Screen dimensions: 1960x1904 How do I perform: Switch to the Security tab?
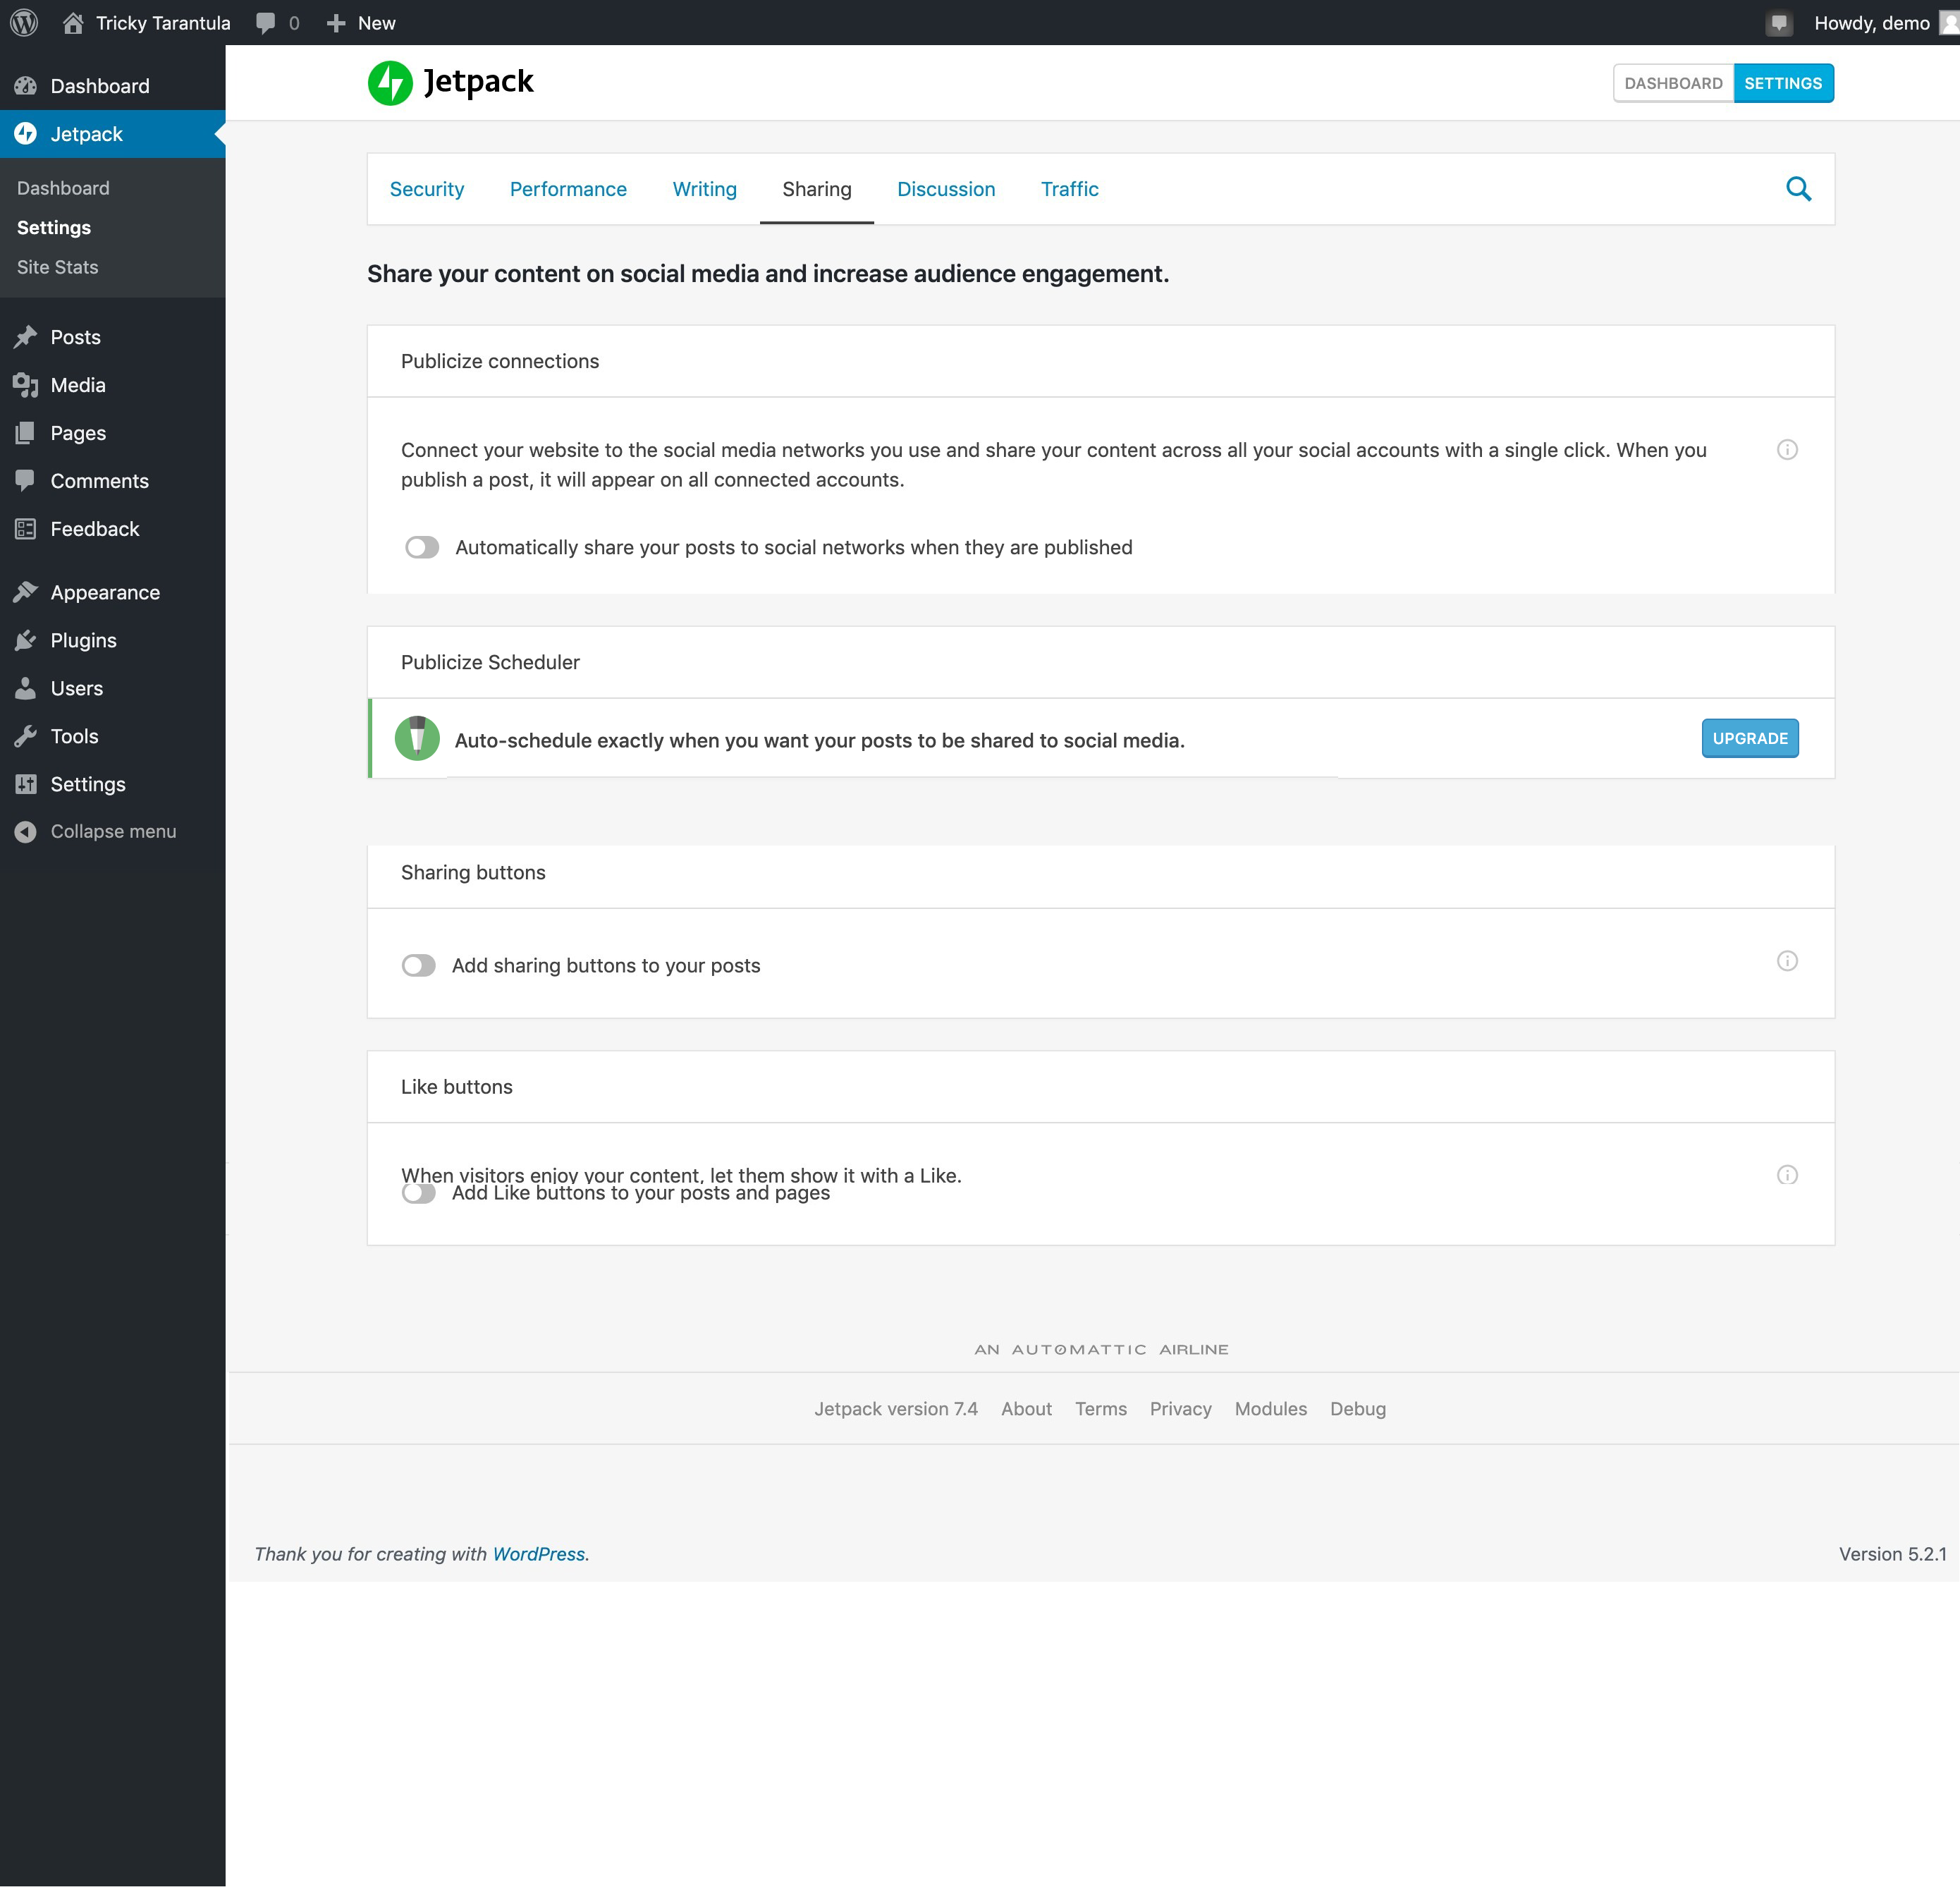tap(427, 189)
